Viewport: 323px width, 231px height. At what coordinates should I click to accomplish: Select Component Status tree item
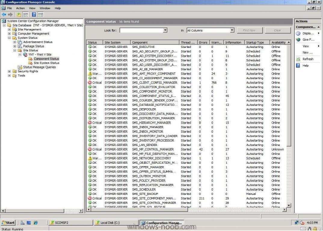(x=46, y=59)
